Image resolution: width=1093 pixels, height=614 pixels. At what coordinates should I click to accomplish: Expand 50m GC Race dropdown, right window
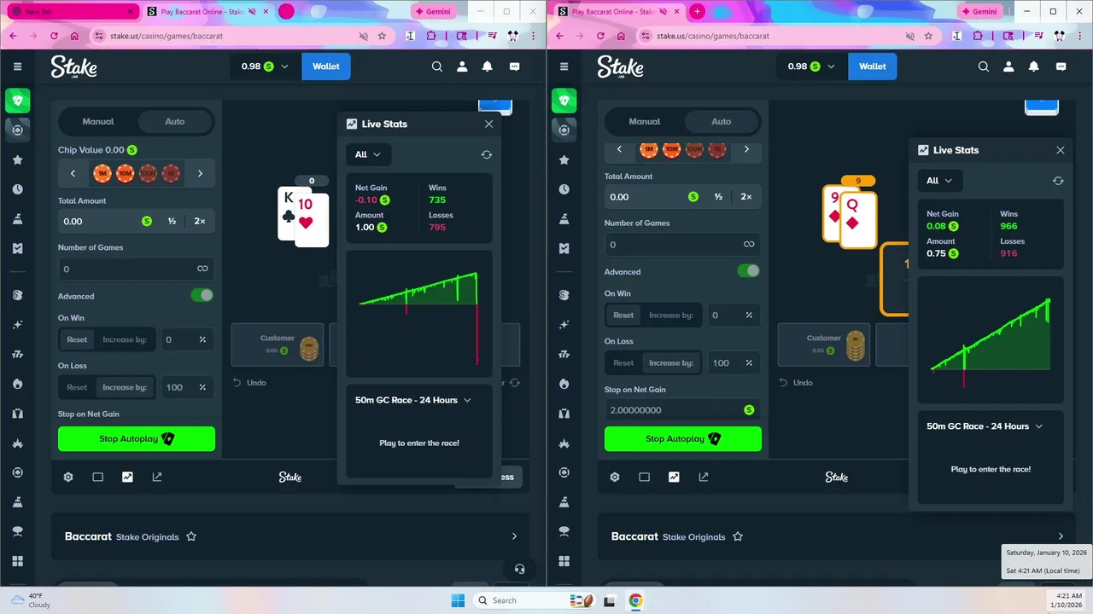[x=985, y=426]
